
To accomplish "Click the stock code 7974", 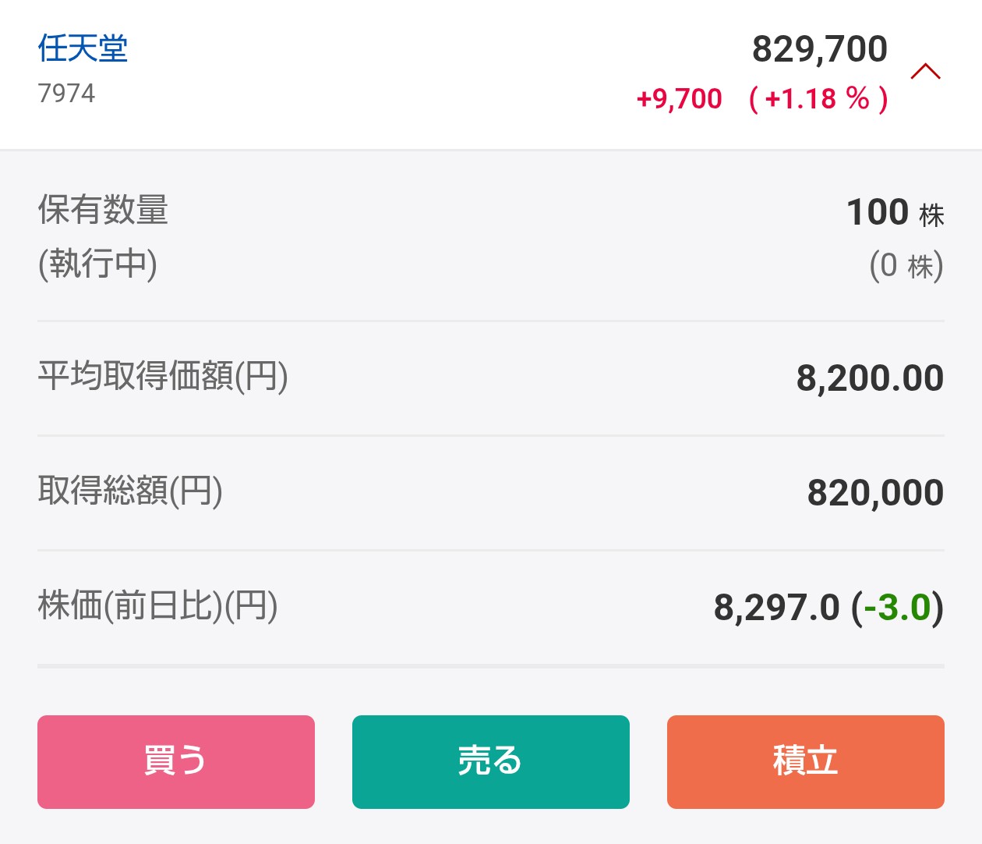I will [x=66, y=94].
